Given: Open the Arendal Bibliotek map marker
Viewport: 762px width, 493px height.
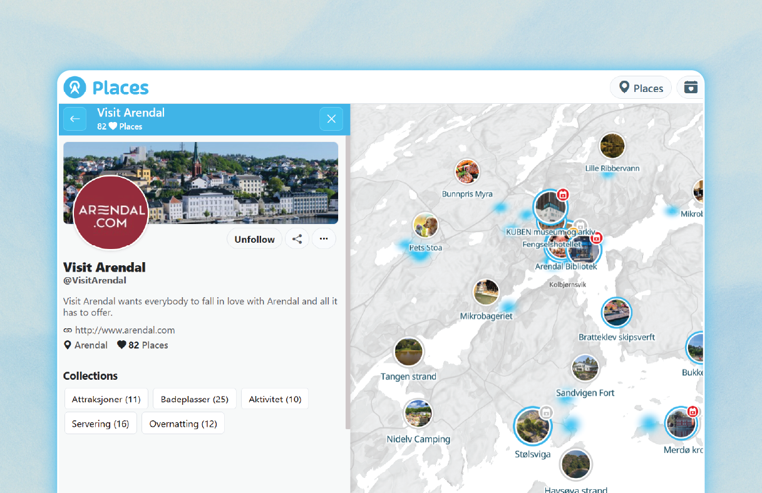Looking at the screenshot, I should click(x=584, y=249).
